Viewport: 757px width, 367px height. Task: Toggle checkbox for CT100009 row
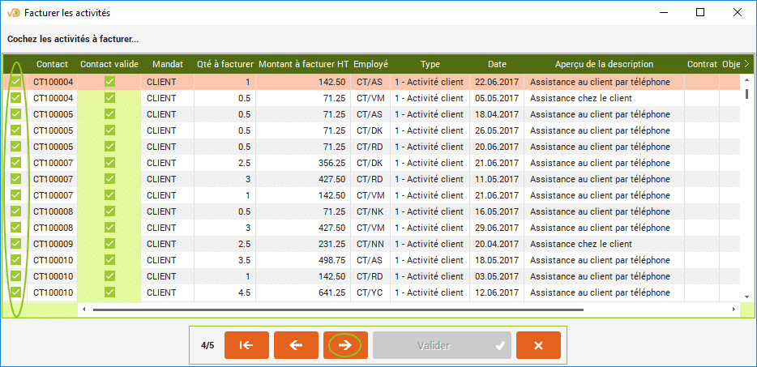[15, 244]
